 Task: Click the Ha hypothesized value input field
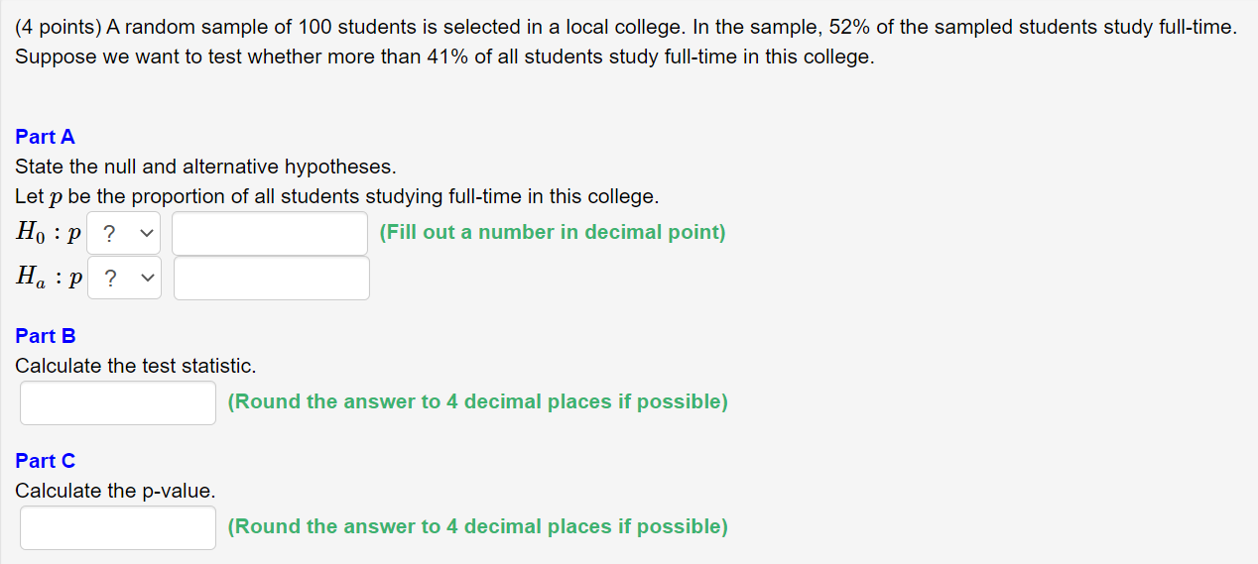click(x=271, y=279)
